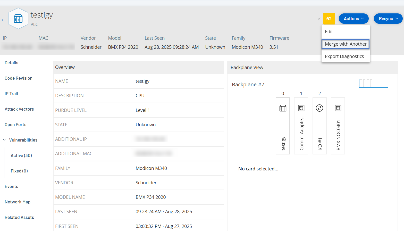The image size is (404, 231).
Task: Go to Attack Vectors in the sidebar
Action: pos(19,109)
